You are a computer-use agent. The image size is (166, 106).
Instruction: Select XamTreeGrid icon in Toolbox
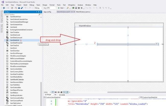click(7, 46)
